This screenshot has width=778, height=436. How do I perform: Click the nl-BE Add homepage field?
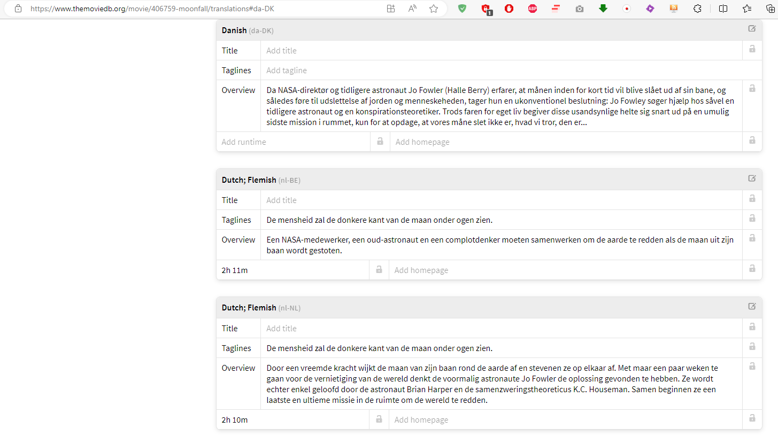(566, 270)
